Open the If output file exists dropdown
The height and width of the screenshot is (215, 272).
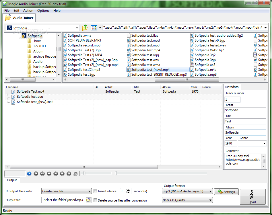[67, 191]
